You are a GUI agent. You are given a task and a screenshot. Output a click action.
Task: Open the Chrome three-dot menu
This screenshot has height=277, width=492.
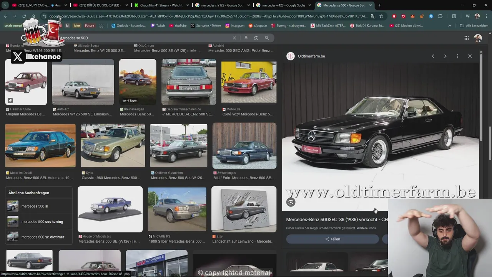point(486,16)
